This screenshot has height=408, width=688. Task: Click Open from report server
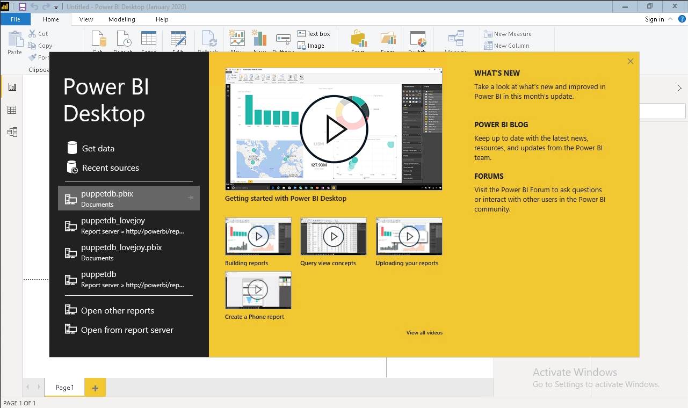coord(119,330)
